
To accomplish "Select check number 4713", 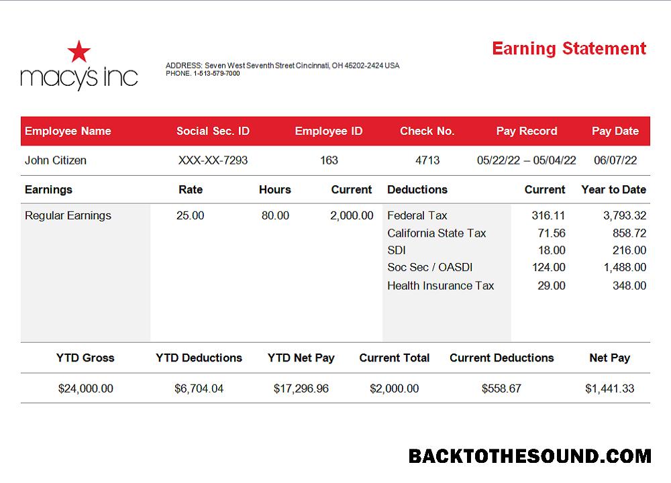I will point(427,160).
